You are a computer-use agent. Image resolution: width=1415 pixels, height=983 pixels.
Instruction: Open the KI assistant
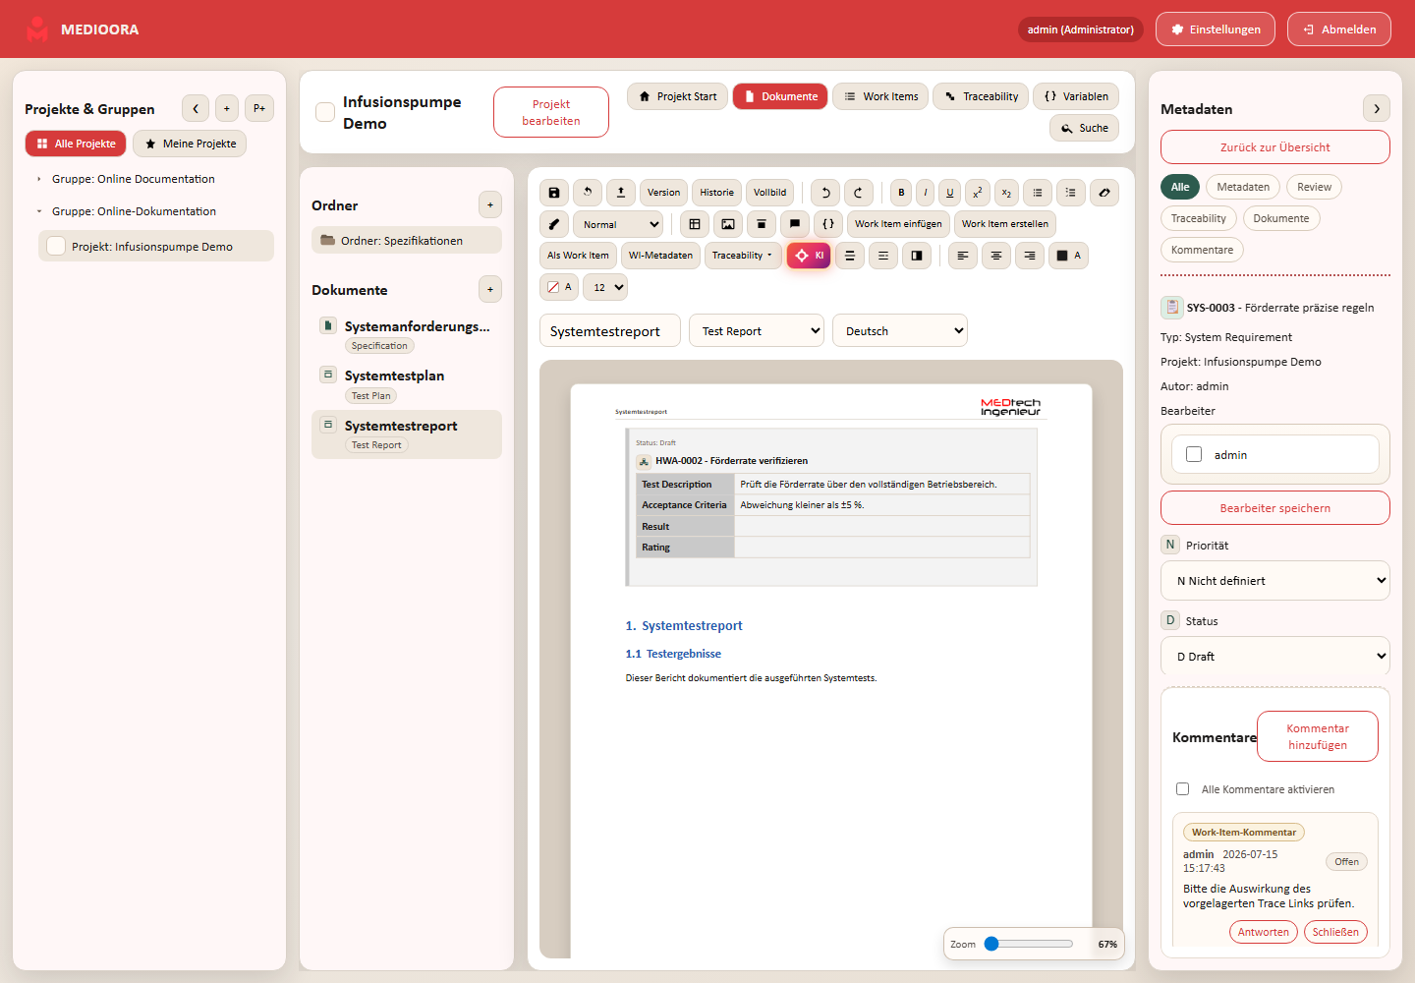click(809, 256)
